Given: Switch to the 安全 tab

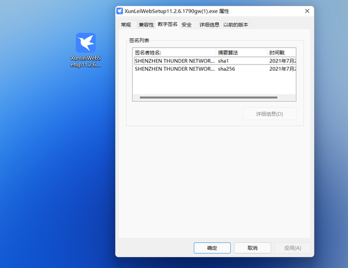Looking at the screenshot, I should [x=186, y=24].
